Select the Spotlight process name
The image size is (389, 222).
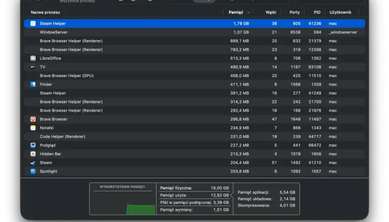(x=48, y=171)
